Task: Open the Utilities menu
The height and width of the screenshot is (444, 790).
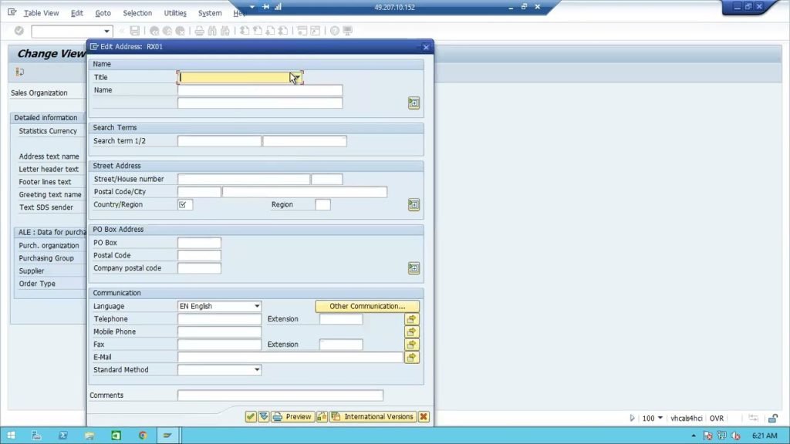Action: point(175,13)
